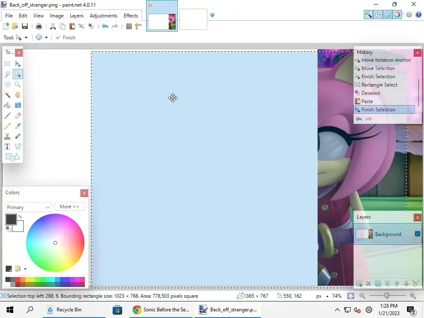
Task: Toggle the pixel grid icon
Action: [129, 26]
